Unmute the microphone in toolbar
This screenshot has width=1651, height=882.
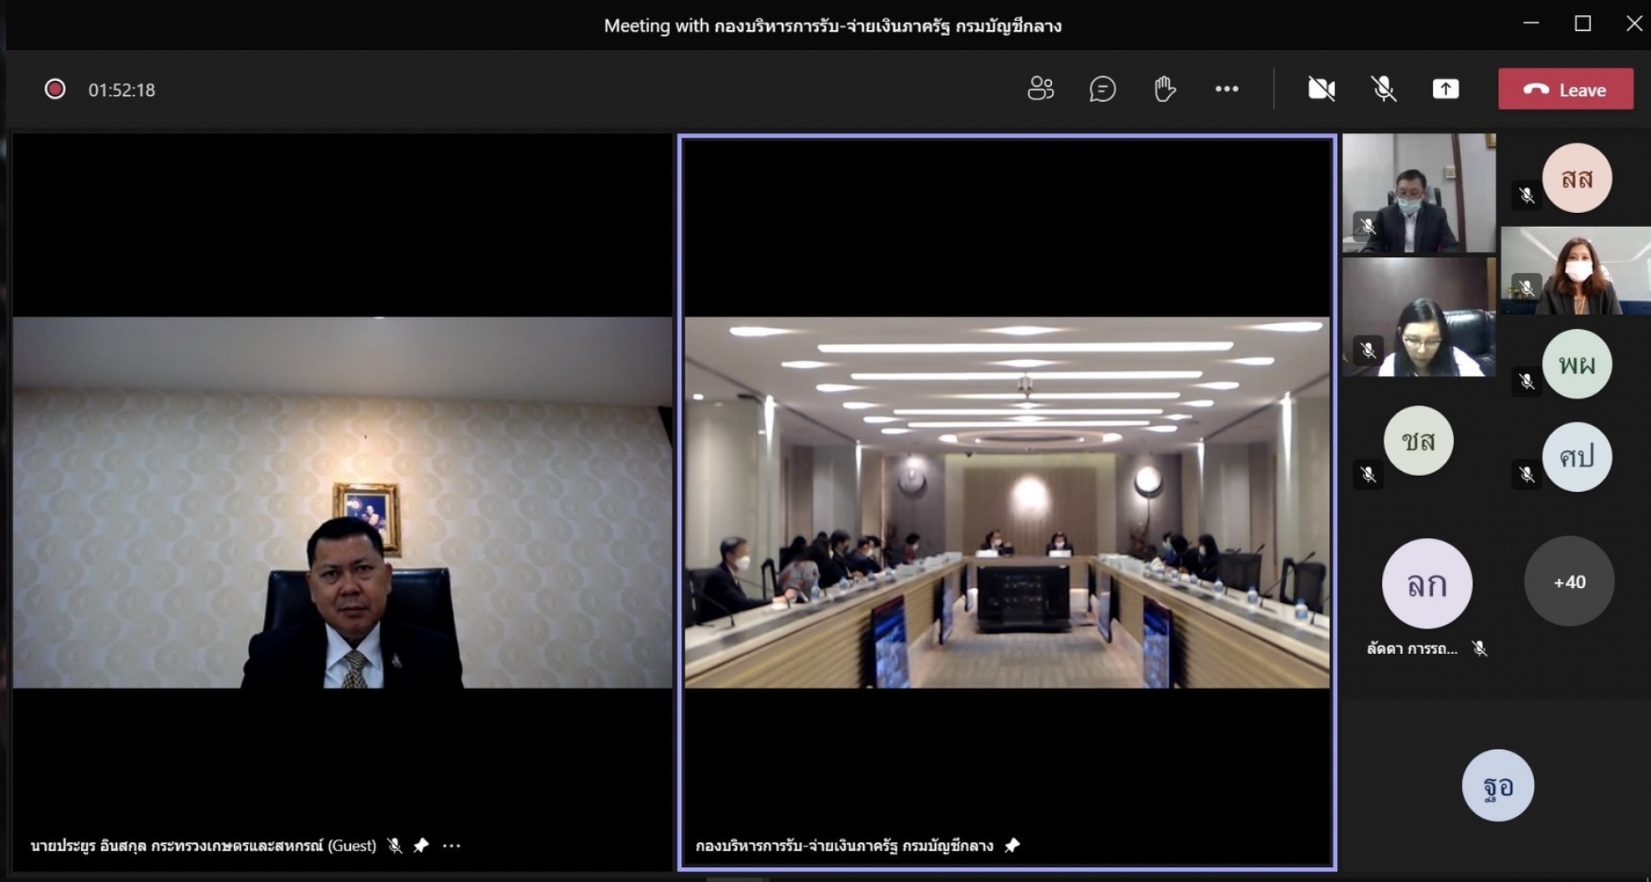1384,89
